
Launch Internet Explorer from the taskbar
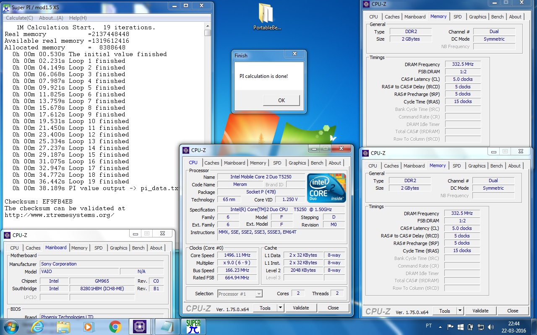(x=37, y=327)
